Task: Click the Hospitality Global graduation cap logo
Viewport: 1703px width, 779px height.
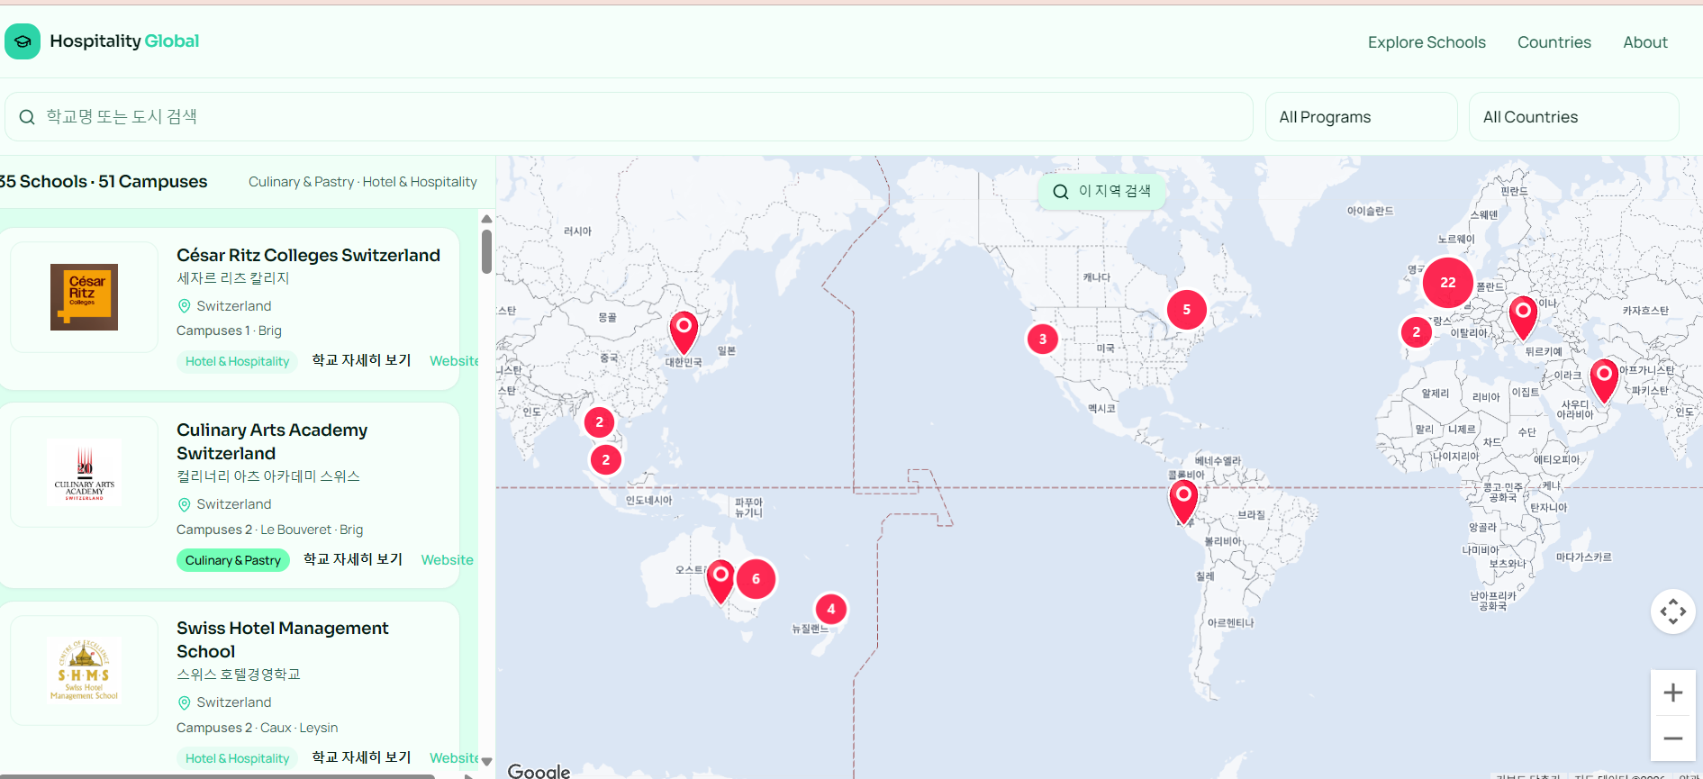Action: tap(23, 41)
